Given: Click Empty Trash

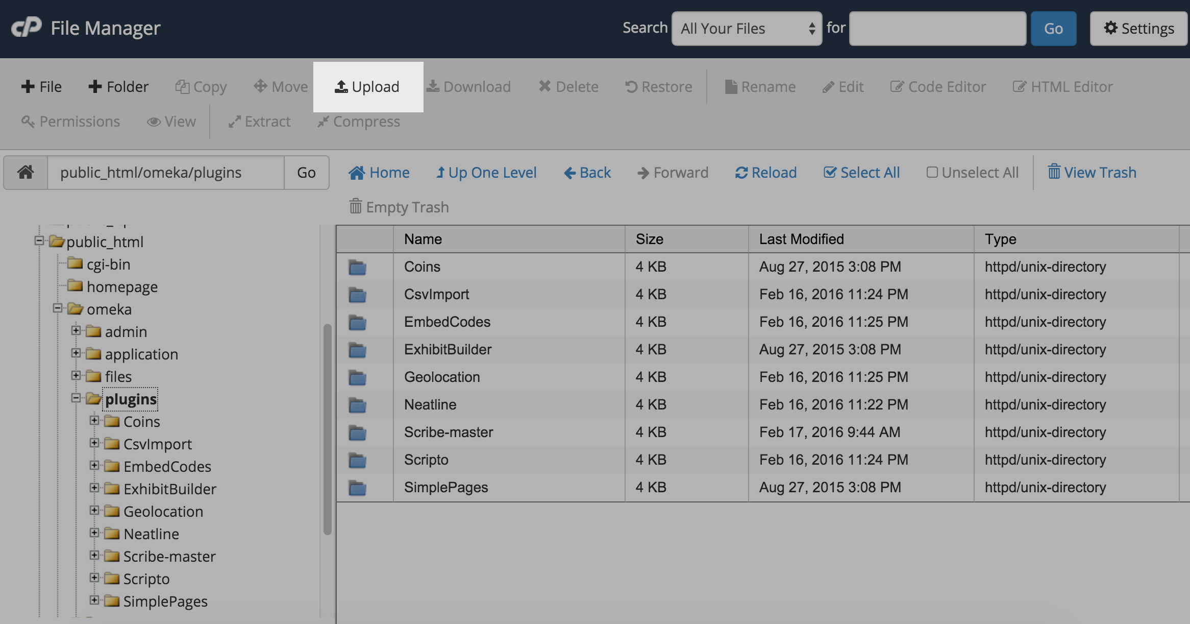Looking at the screenshot, I should click(399, 207).
